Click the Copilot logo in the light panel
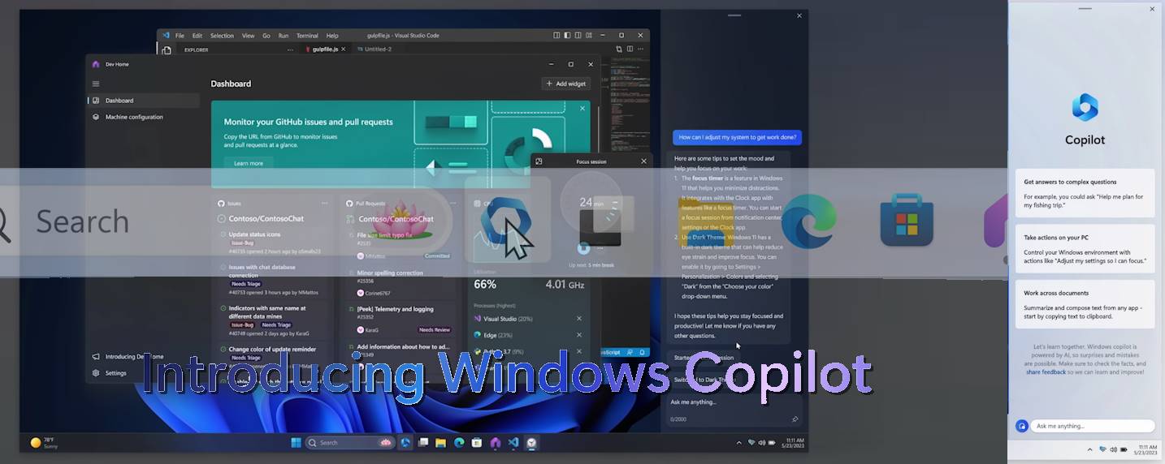The height and width of the screenshot is (464, 1165). tap(1085, 107)
